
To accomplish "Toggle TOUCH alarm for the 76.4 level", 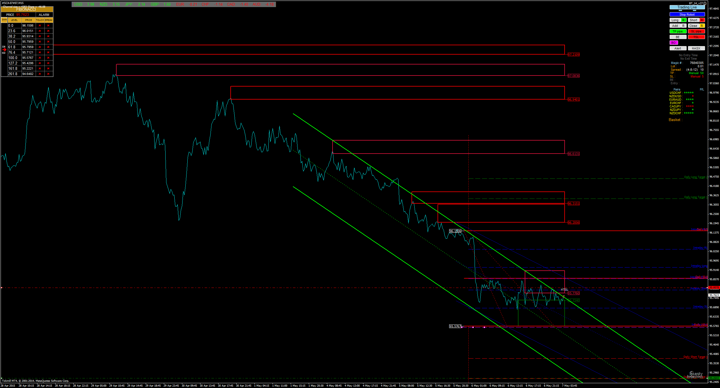I will tap(40, 52).
